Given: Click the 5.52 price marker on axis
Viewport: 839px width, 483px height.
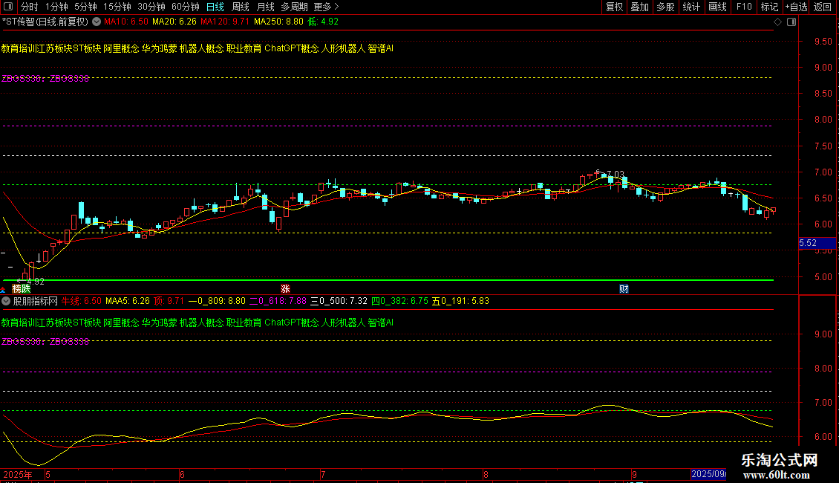Looking at the screenshot, I should click(x=817, y=243).
